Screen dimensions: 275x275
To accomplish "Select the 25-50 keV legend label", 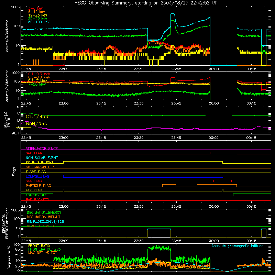I will [x=38, y=19].
